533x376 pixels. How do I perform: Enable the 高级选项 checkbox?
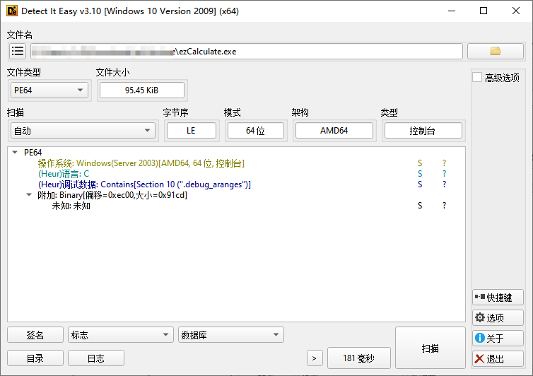477,78
